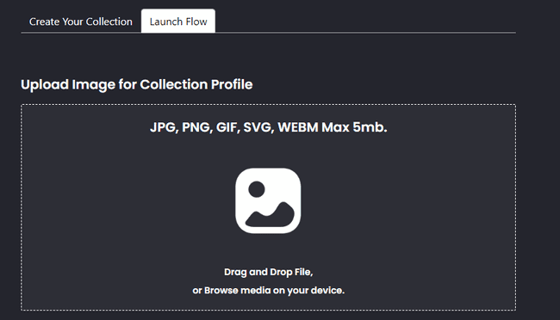The image size is (560, 320).
Task: Select the Launch Flow tab
Action: pos(178,22)
